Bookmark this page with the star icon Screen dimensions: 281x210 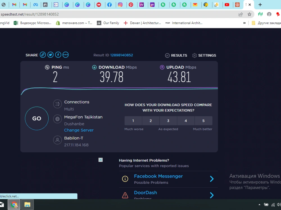coord(249,14)
